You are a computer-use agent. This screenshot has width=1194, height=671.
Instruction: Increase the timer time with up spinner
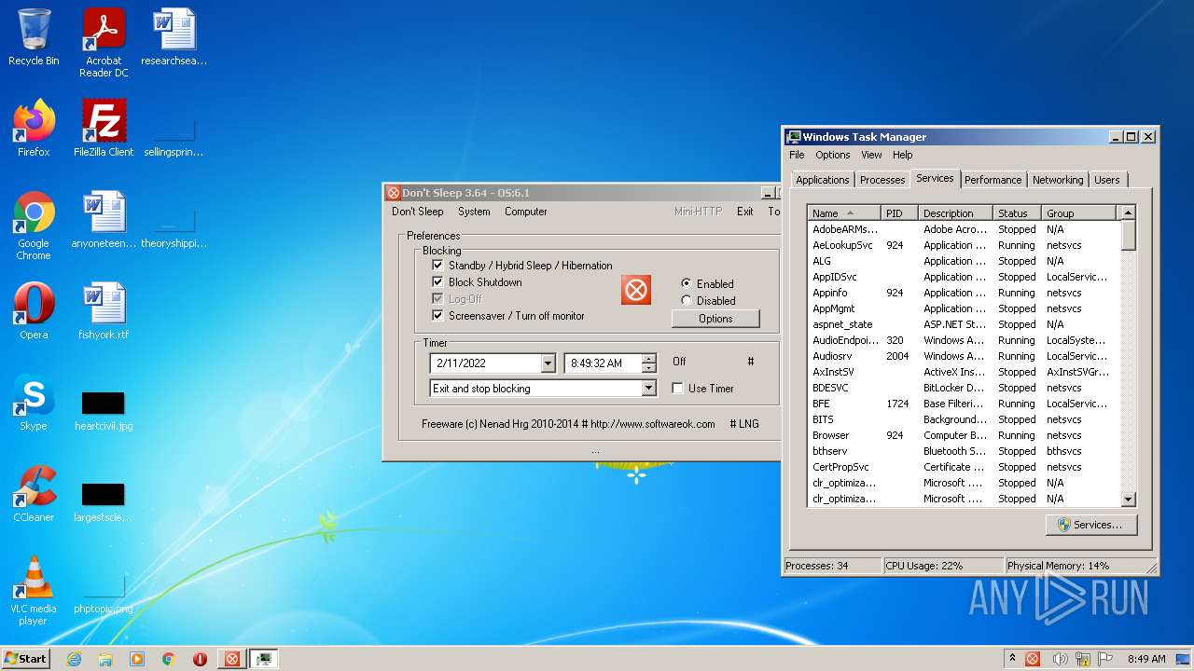click(649, 359)
